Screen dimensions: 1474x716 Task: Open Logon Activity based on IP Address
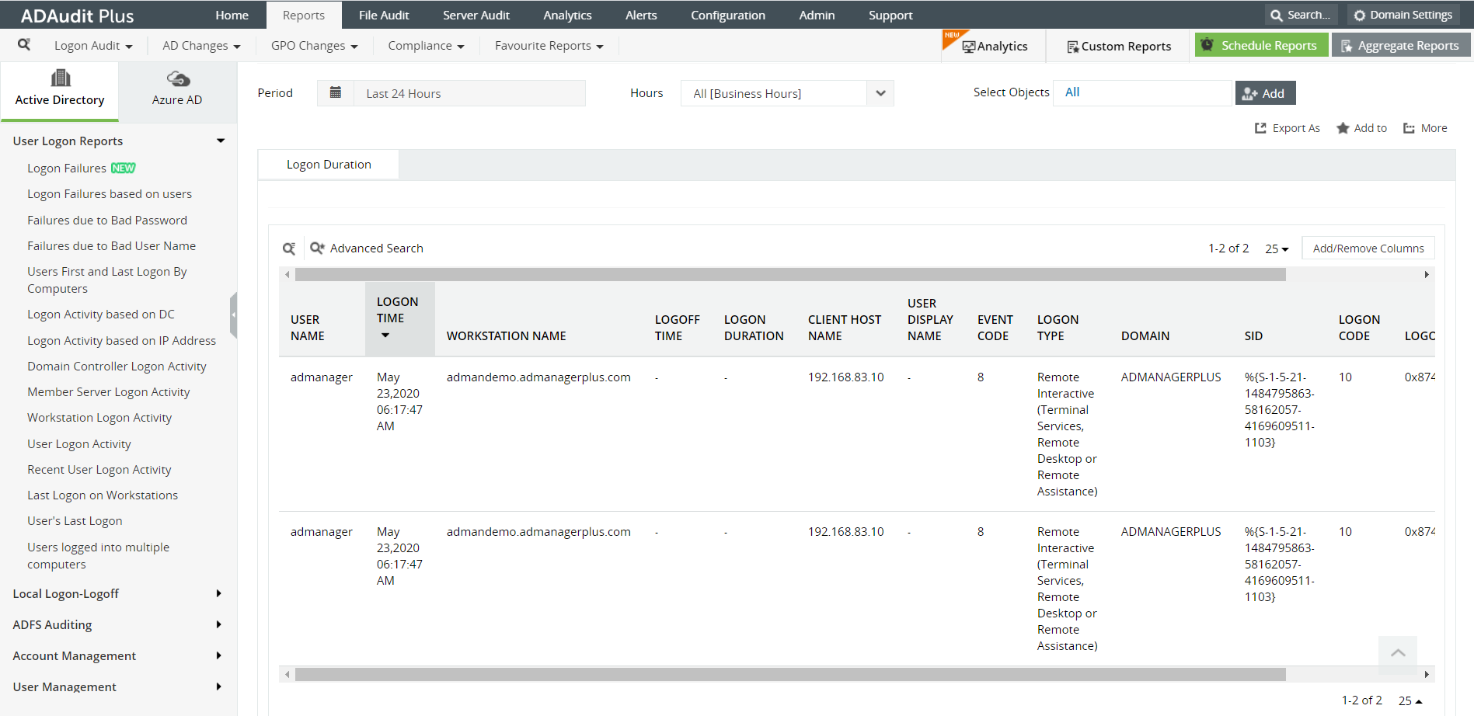click(121, 340)
